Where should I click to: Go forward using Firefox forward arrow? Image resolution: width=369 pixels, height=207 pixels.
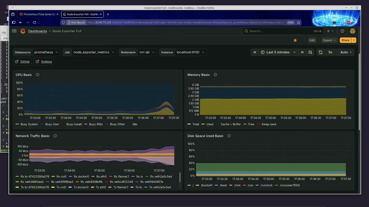27,22
